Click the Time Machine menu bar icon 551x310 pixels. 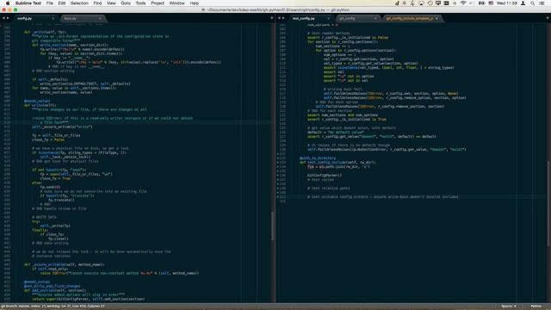pos(430,3)
